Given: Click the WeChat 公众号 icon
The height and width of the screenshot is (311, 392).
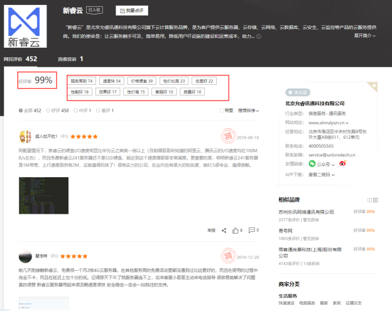Looking at the screenshot, I should point(312,163).
